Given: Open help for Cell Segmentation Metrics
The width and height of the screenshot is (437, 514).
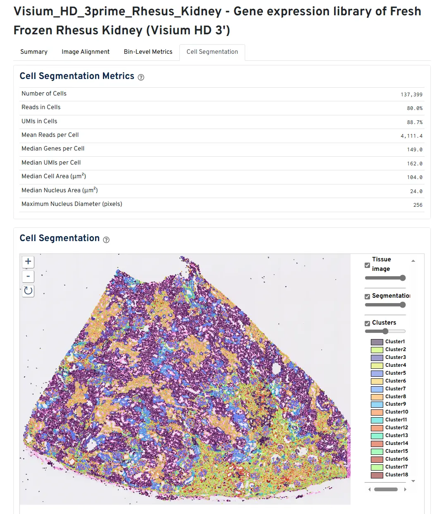Looking at the screenshot, I should [x=141, y=77].
